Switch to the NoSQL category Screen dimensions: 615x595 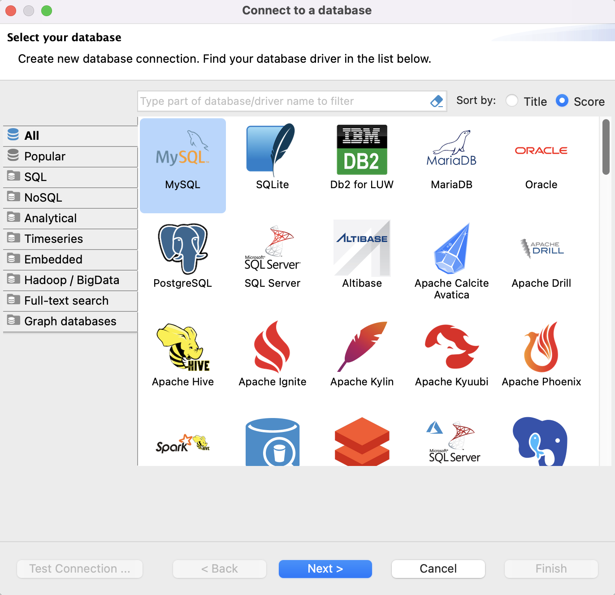43,198
